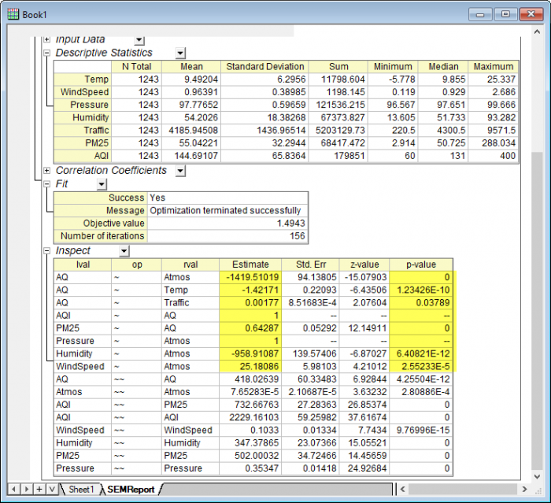
Task: Click the p-value column header
Action: pos(421,264)
